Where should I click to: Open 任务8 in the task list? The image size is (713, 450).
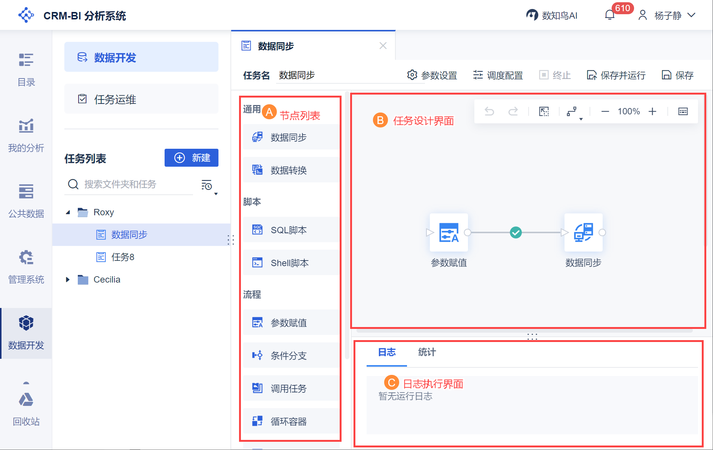point(123,257)
